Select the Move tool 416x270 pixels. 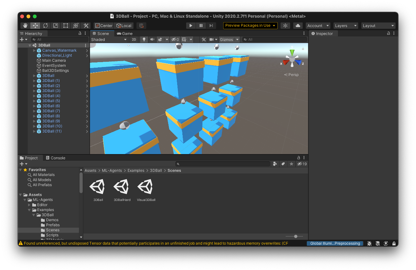pos(35,26)
